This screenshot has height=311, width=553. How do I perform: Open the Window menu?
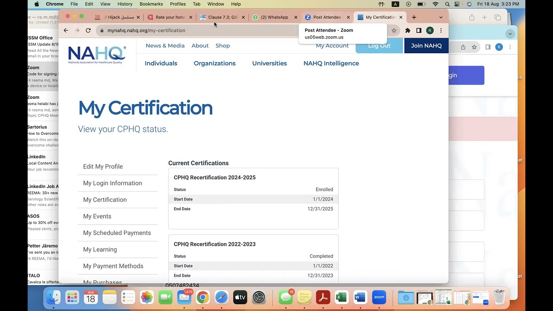click(x=216, y=4)
